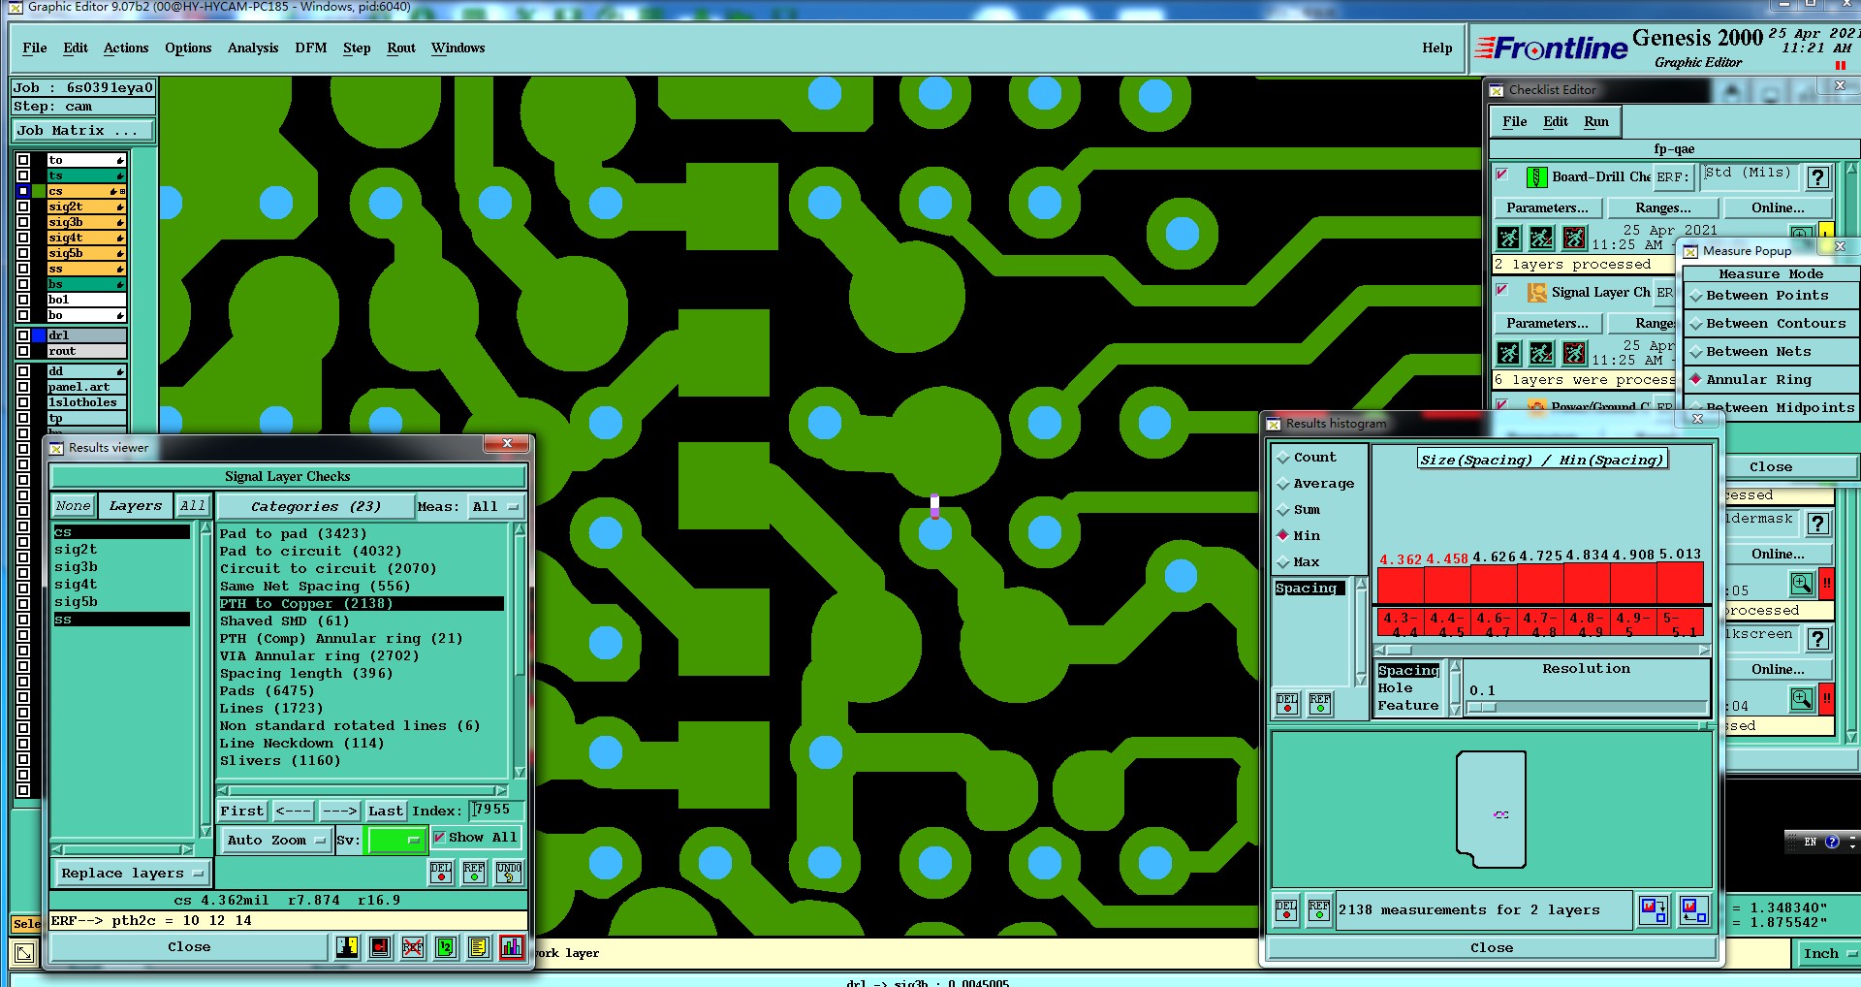Click the green numbered-page icon in Results viewer

coord(446,947)
